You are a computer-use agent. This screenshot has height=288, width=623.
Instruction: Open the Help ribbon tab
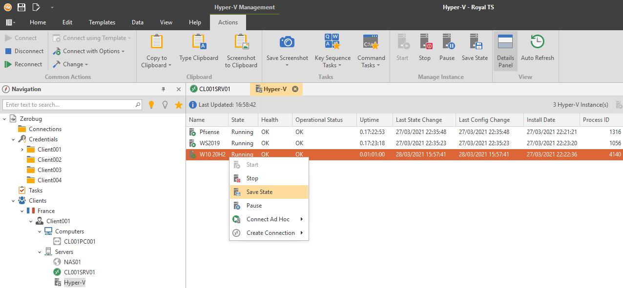[195, 22]
